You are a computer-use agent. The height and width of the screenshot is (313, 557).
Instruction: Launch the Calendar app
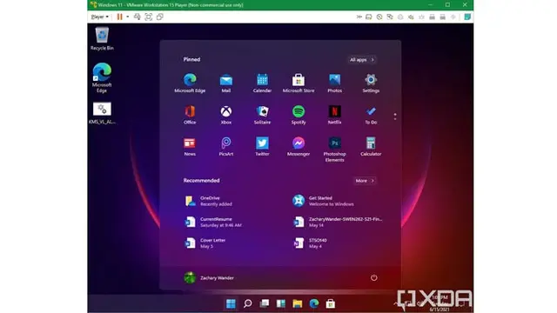point(262,83)
